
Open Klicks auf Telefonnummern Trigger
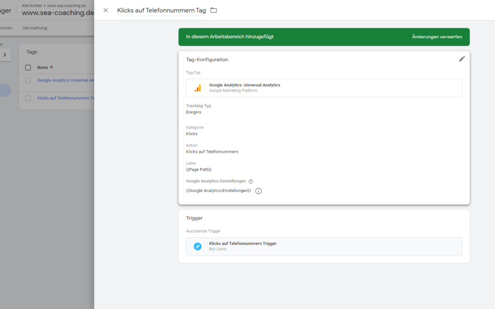[324, 246]
